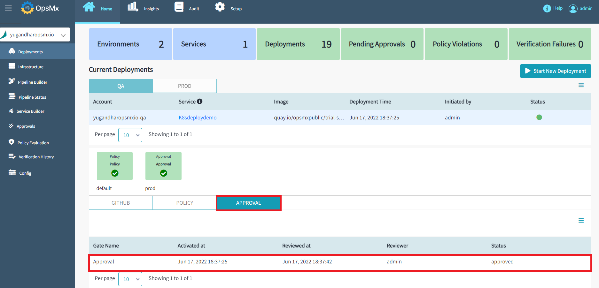Click the Help info icon

(547, 8)
